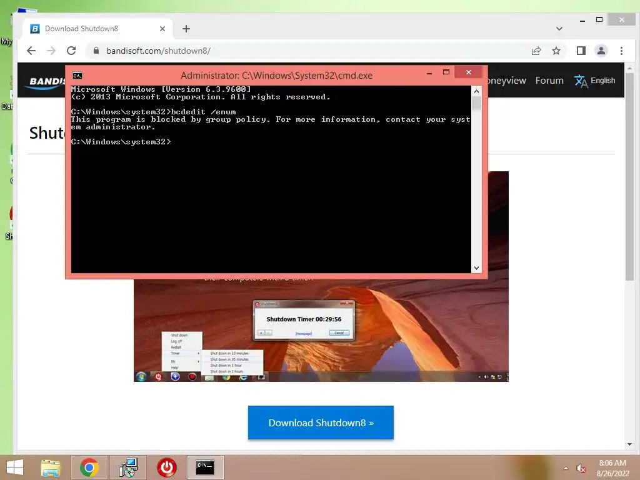
Task: Open the Windows Start button
Action: click(15, 467)
